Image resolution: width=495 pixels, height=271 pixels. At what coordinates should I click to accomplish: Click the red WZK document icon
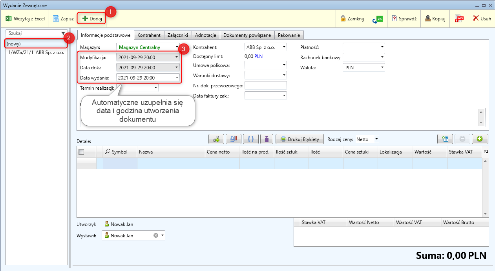tap(459, 18)
